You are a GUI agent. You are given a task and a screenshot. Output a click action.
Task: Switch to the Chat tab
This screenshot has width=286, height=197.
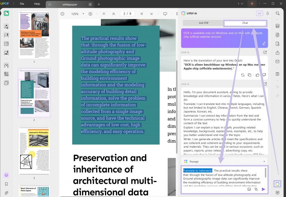(x=245, y=23)
